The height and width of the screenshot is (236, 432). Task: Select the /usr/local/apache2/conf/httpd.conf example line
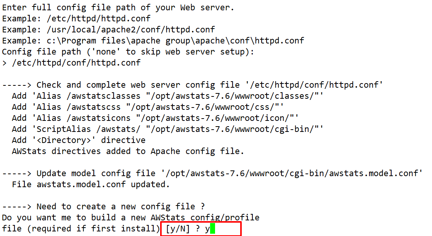coord(108,29)
